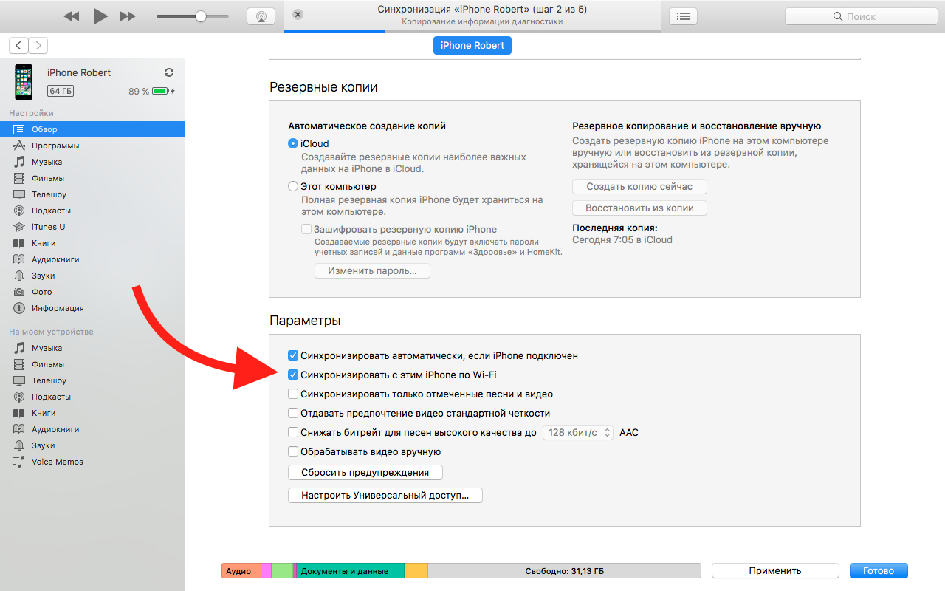The image size is (945, 591).
Task: Click the Применить button
Action: (x=775, y=570)
